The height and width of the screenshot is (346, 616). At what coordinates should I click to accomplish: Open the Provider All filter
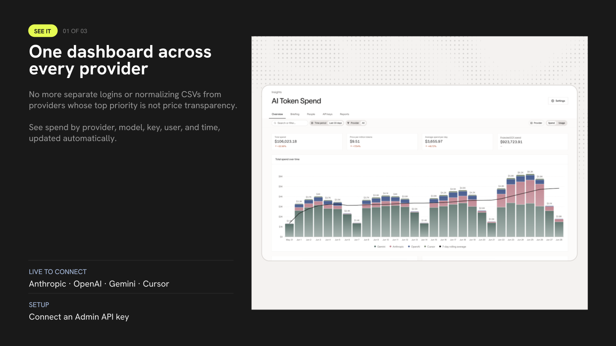pos(356,123)
